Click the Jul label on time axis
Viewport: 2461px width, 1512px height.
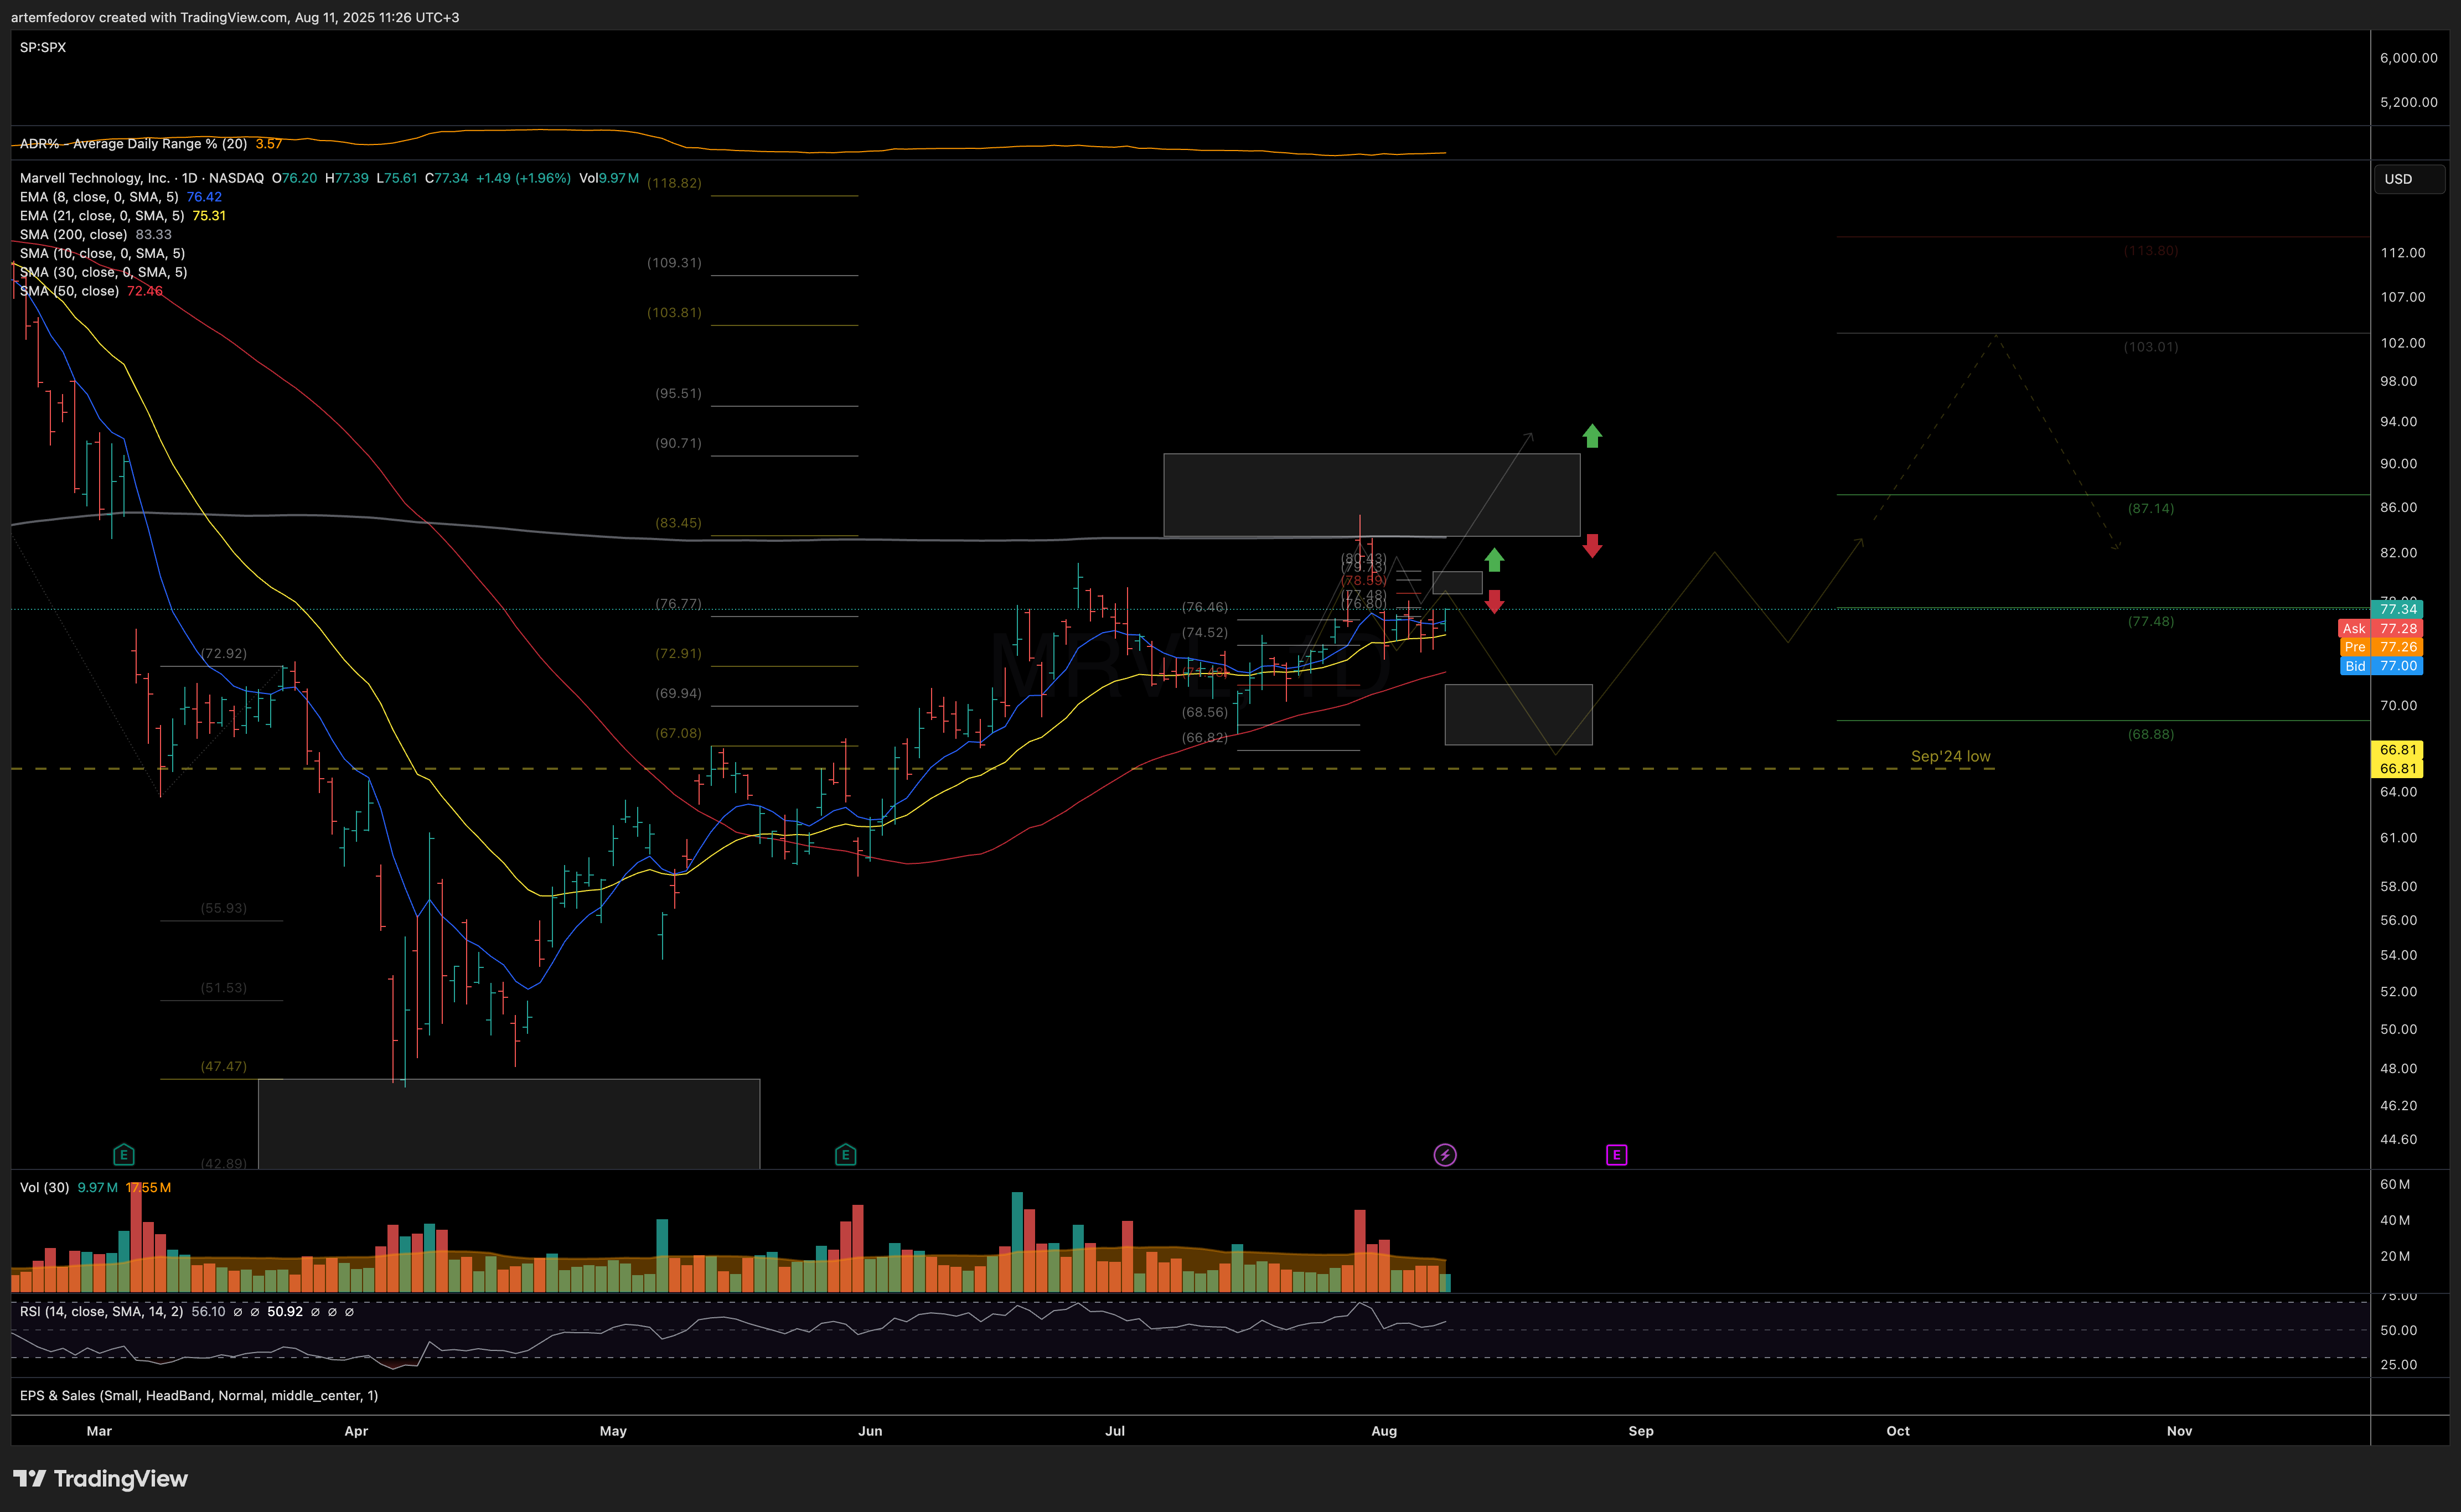tap(1115, 1431)
